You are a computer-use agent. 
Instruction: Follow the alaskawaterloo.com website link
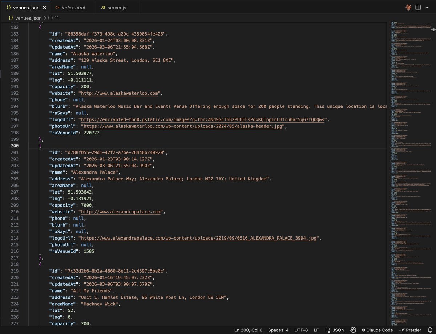coord(120,93)
